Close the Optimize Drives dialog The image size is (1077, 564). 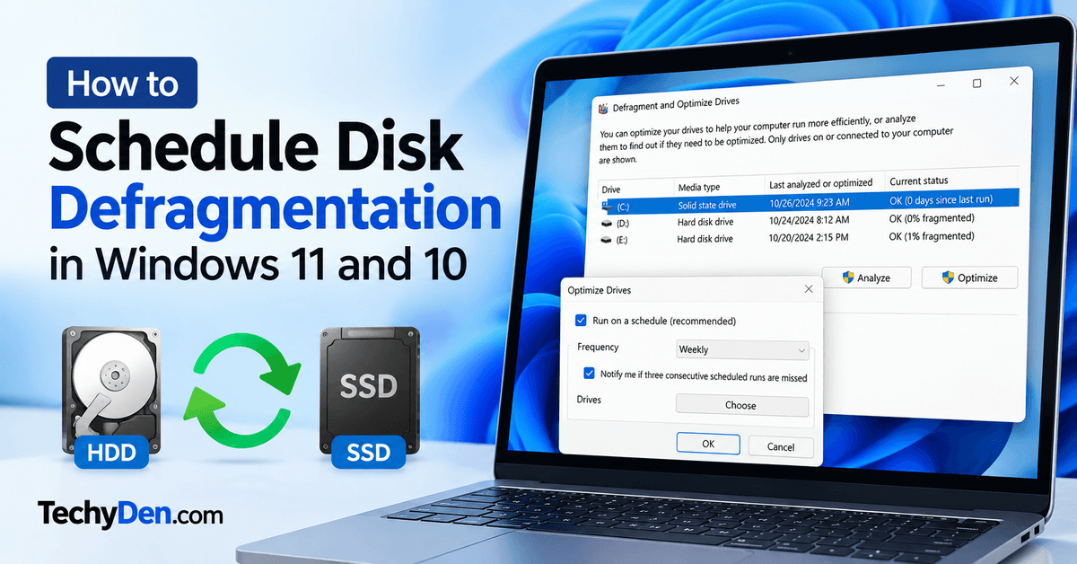(x=809, y=289)
